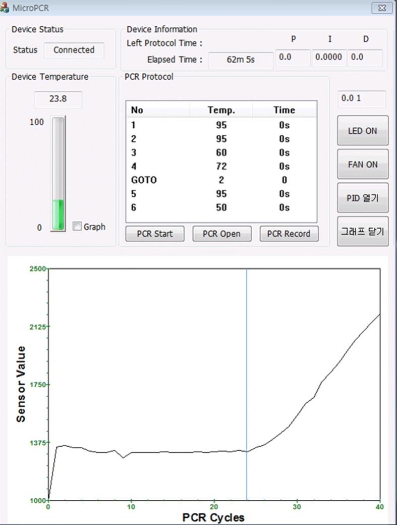
Task: Close the graph using 그래프 닫기 button
Action: (362, 232)
